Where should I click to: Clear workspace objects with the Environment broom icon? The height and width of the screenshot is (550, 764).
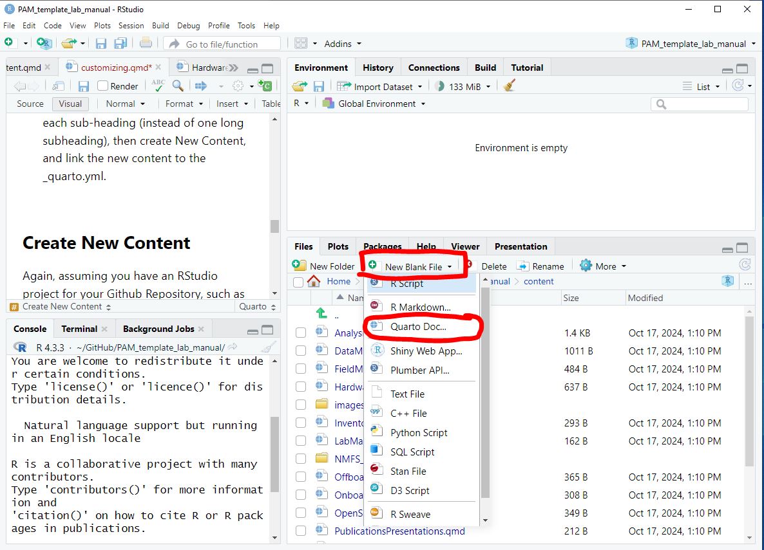[x=510, y=85]
